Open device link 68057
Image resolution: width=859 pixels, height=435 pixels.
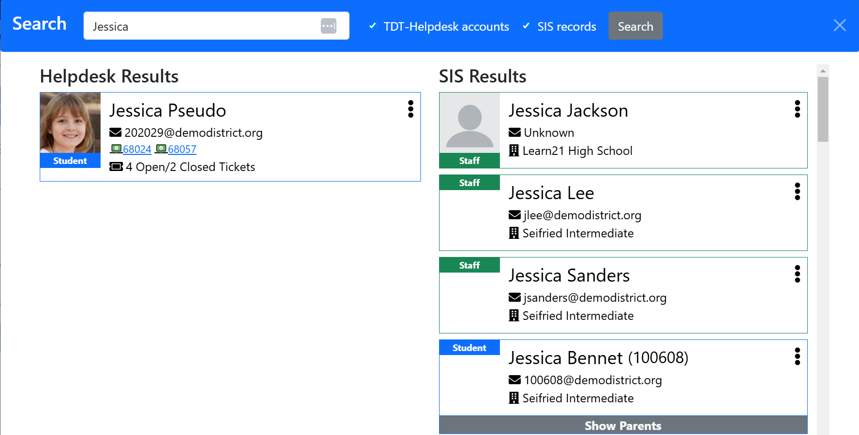[182, 149]
